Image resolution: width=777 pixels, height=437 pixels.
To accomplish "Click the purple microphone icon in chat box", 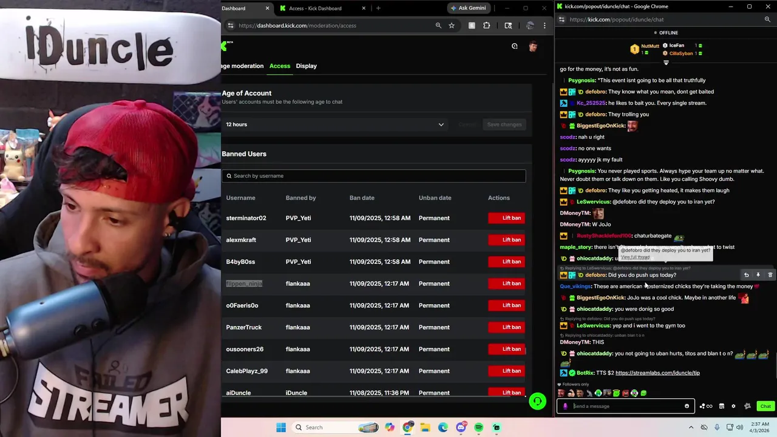I will pos(565,406).
